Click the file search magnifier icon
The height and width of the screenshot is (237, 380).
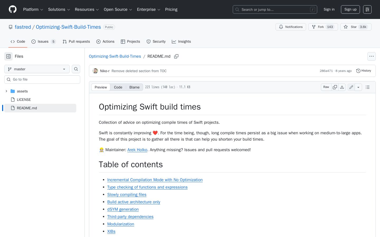[76, 69]
